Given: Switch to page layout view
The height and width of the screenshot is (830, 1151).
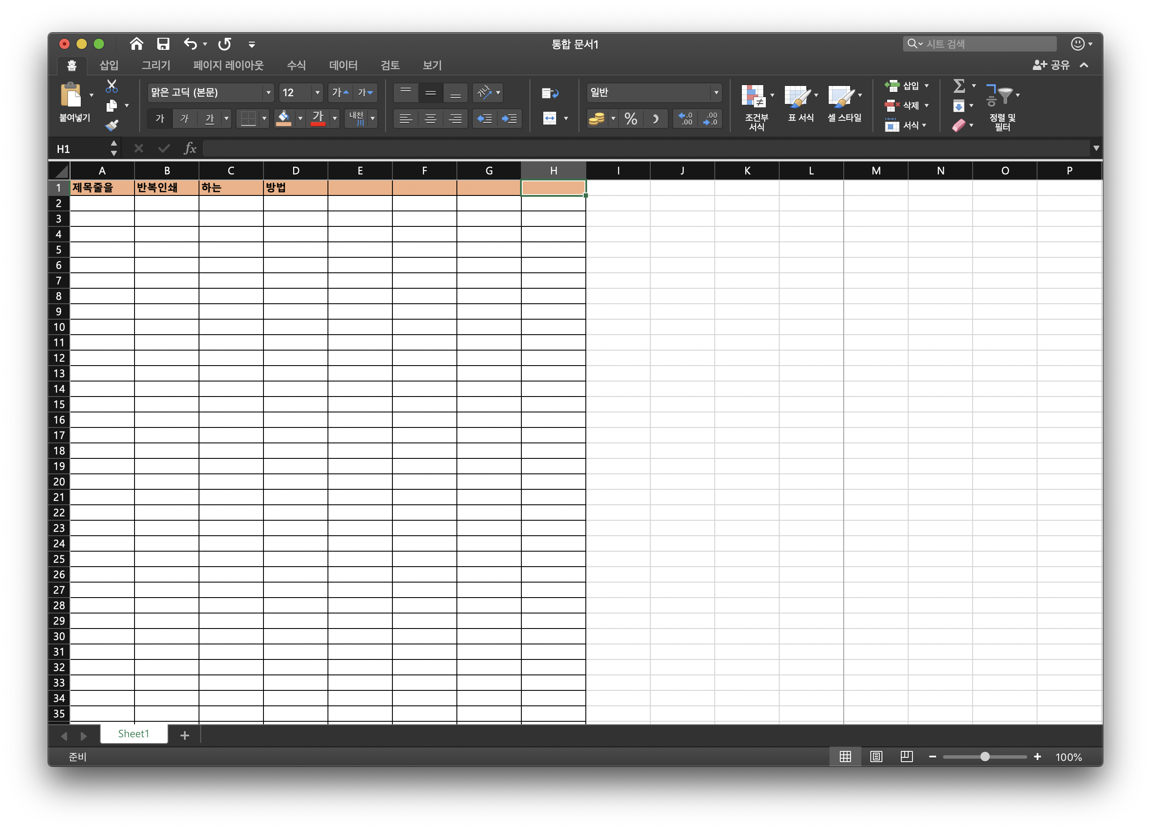Looking at the screenshot, I should click(876, 757).
